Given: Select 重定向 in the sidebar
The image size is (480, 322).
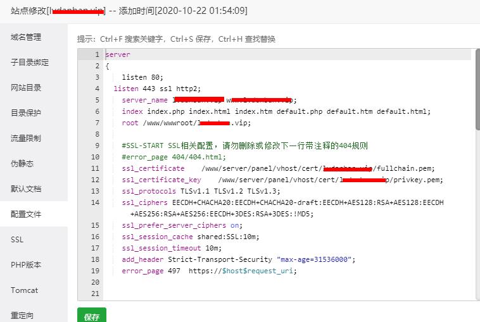Looking at the screenshot, I should pyautogui.click(x=22, y=315).
